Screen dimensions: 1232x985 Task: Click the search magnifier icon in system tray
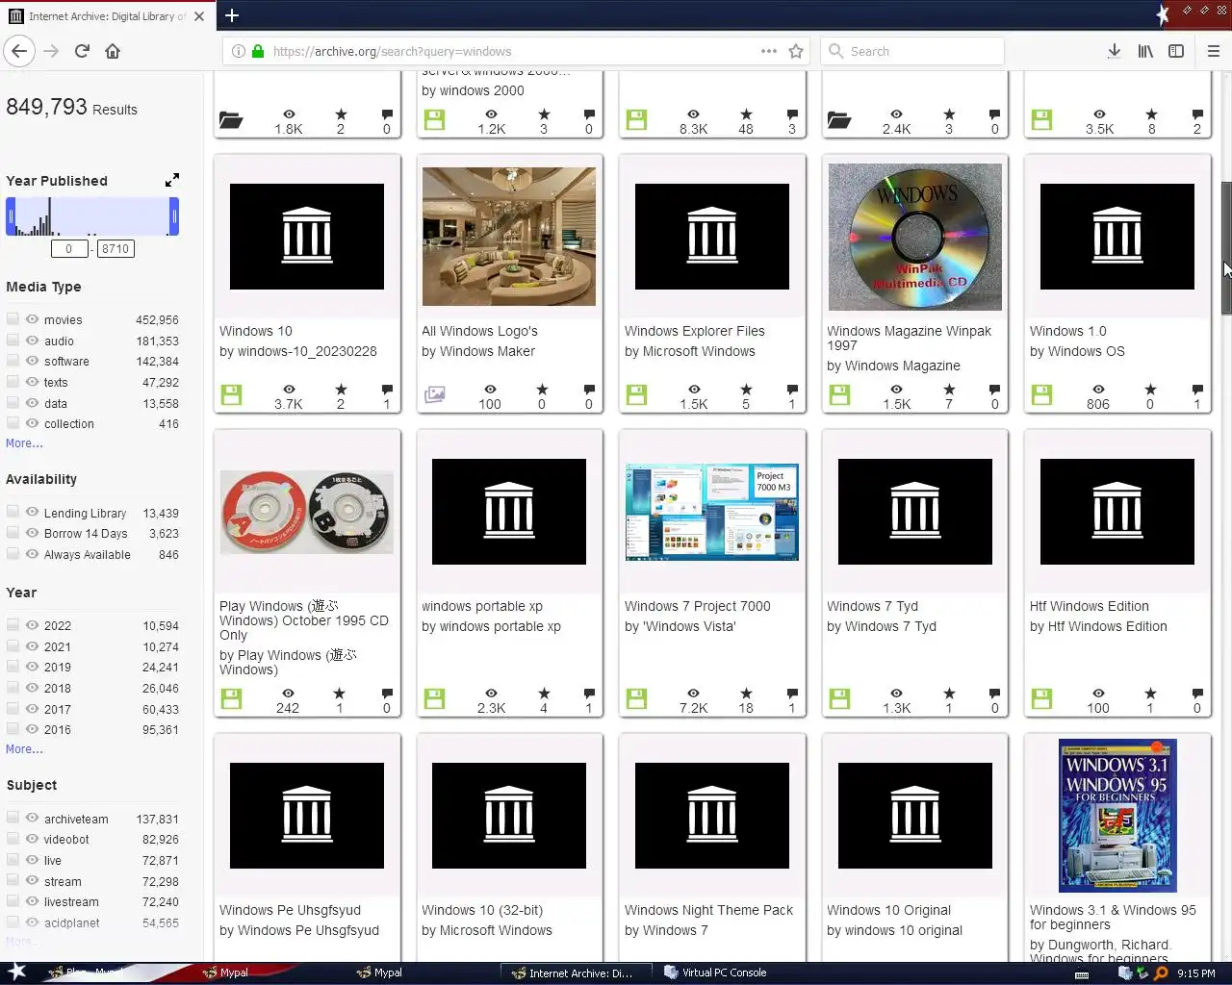1161,972
